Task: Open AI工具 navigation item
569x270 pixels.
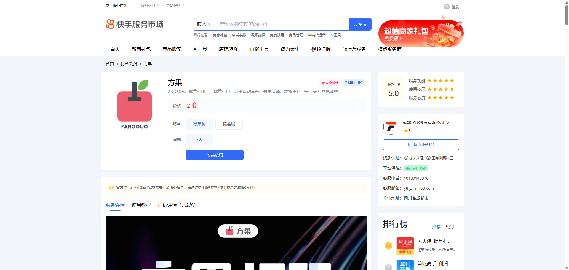Action: point(200,49)
